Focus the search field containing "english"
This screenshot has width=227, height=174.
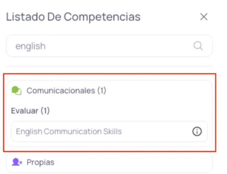click(x=101, y=46)
